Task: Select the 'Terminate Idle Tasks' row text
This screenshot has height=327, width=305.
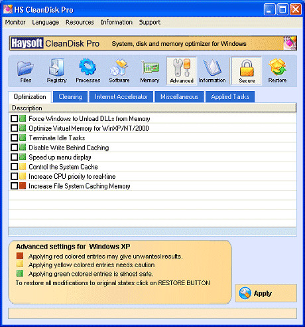Action: click(57, 138)
